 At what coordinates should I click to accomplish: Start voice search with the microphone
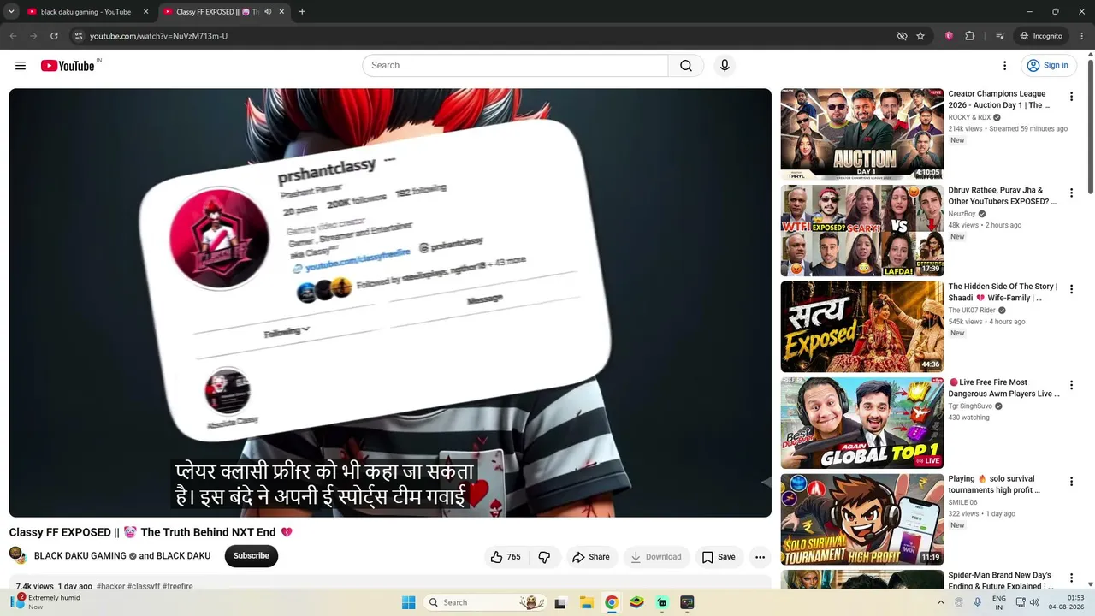[x=725, y=66]
